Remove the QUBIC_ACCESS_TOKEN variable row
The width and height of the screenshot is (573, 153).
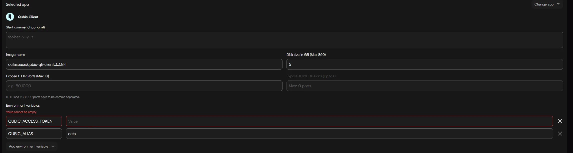point(560,121)
